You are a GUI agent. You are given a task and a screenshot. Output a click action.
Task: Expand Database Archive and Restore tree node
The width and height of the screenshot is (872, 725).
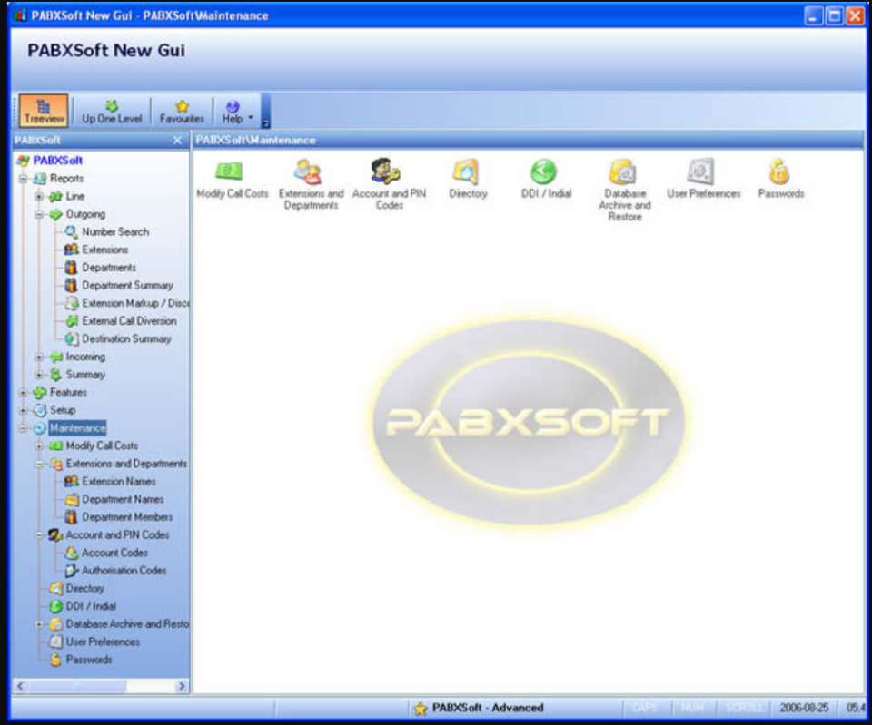(39, 624)
